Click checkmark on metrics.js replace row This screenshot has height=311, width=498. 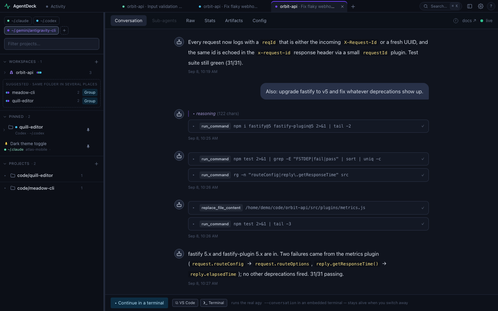[x=423, y=208]
